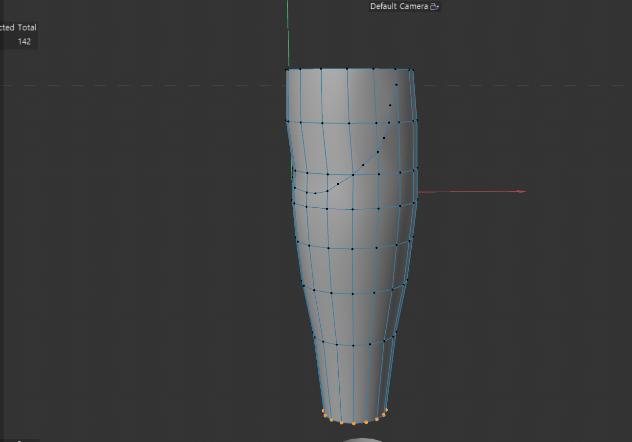
Task: Pick the rightmost orange selected vertex
Action: coord(386,410)
